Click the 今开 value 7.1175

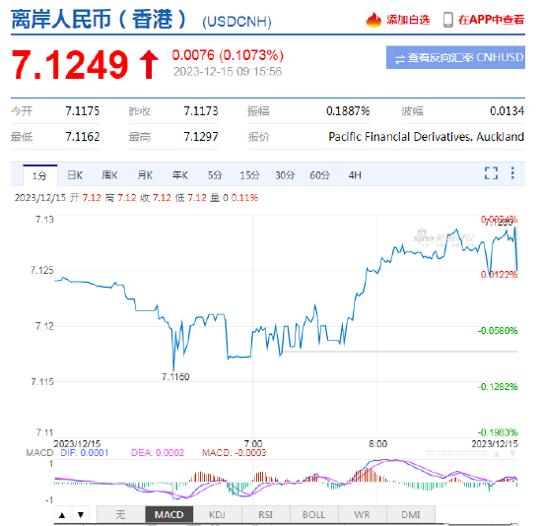[82, 111]
